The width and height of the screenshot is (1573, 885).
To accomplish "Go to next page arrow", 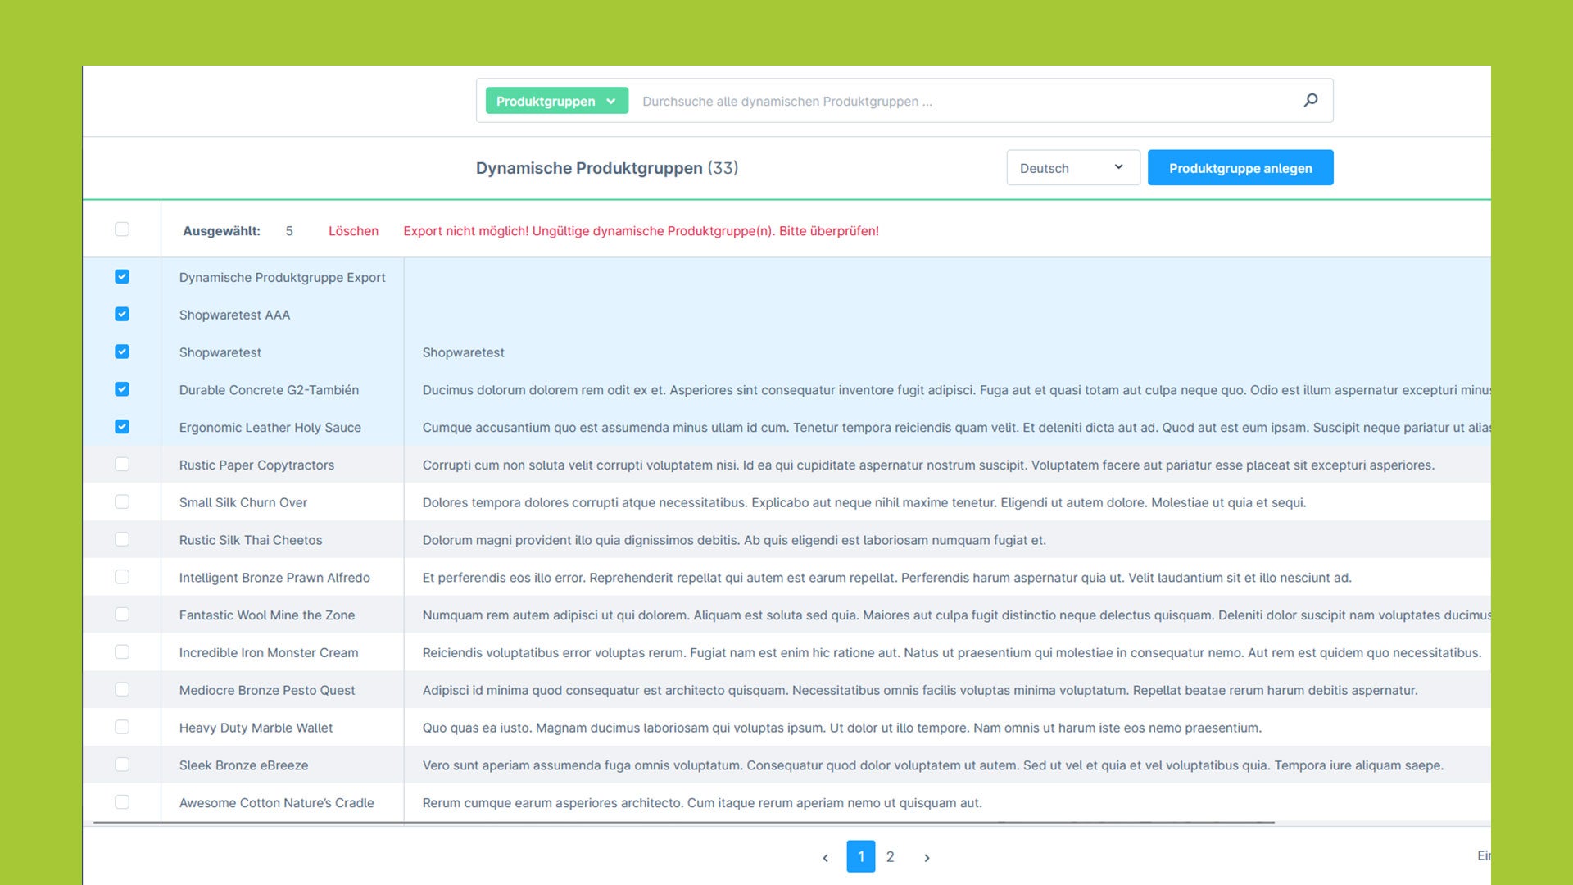I will (927, 858).
